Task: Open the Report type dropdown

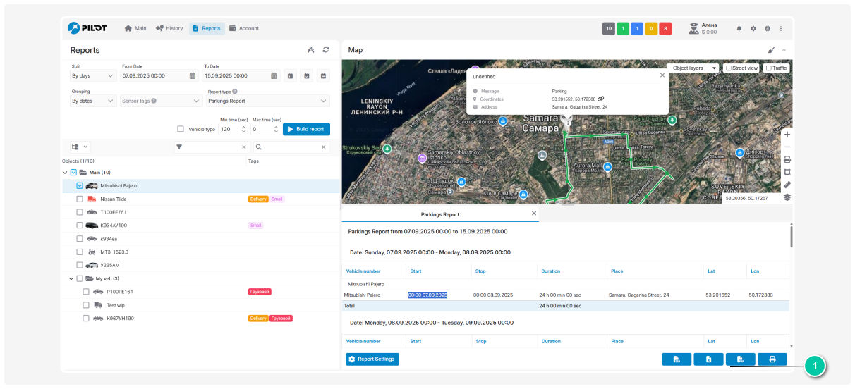Action: point(267,101)
